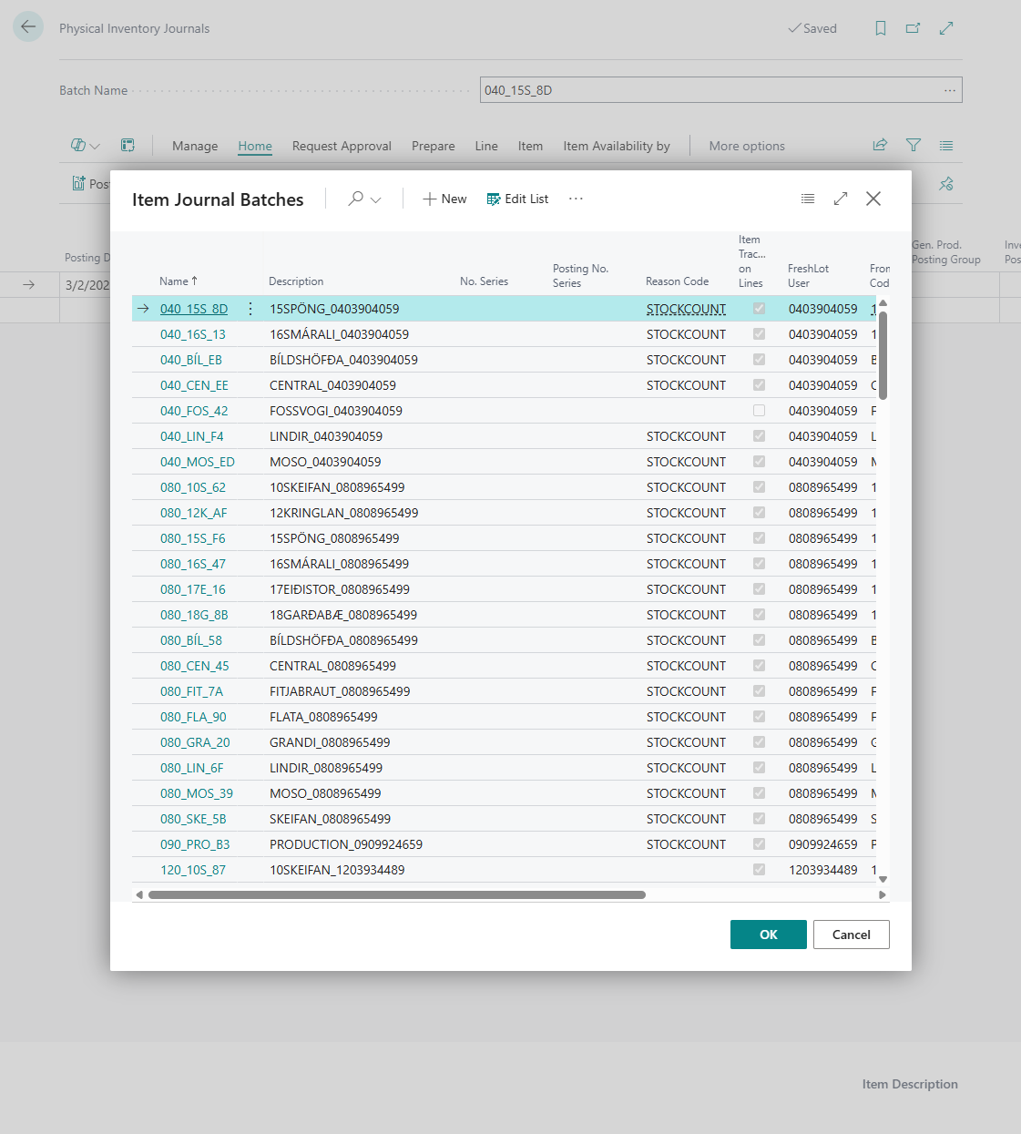Click the horizontal scrollbar thumb

[397, 894]
